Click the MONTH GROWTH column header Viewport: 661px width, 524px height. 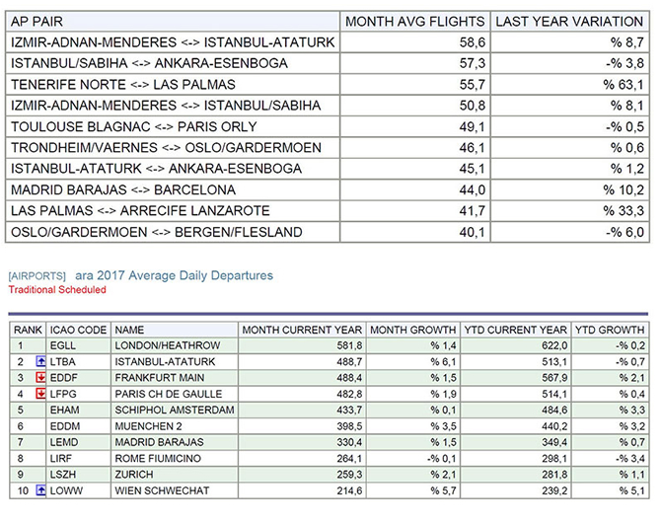point(412,330)
